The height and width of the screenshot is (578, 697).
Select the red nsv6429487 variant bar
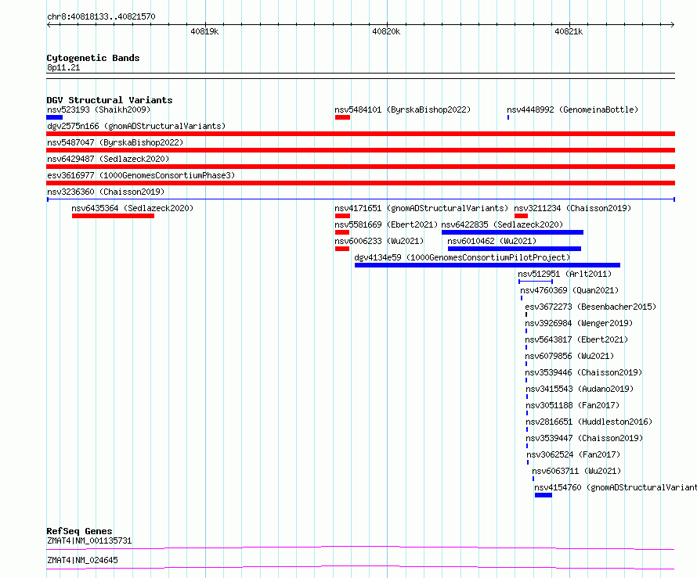coord(360,167)
